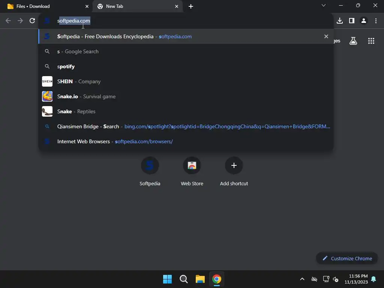Viewport: 384px width, 288px height.
Task: Click inside the address bar text
Action: pos(74,21)
